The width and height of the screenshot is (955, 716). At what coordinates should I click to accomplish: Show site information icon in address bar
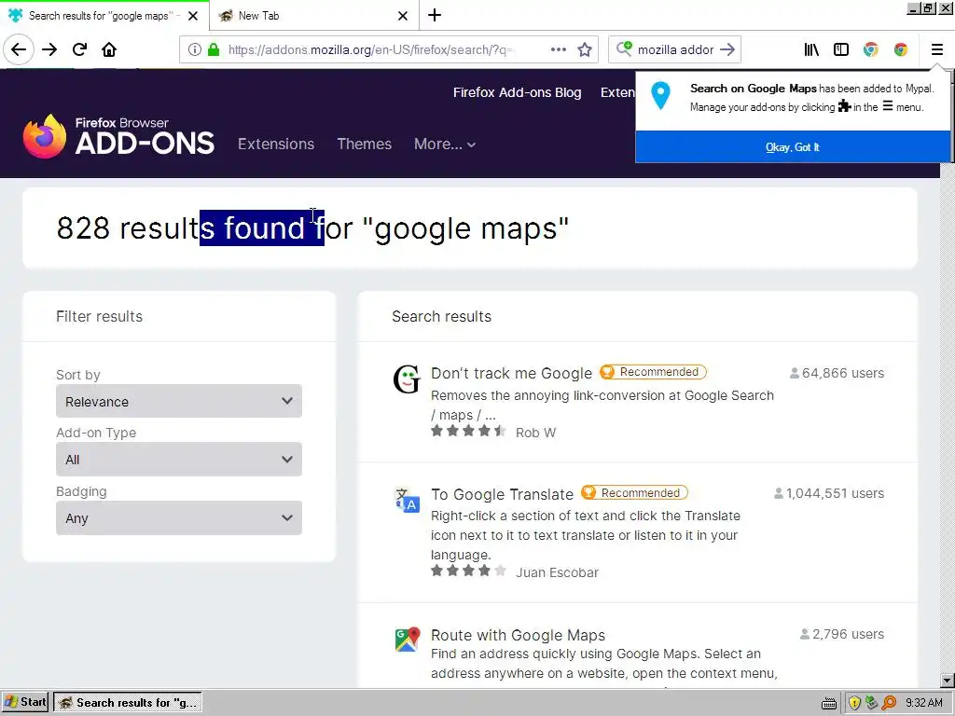(194, 49)
